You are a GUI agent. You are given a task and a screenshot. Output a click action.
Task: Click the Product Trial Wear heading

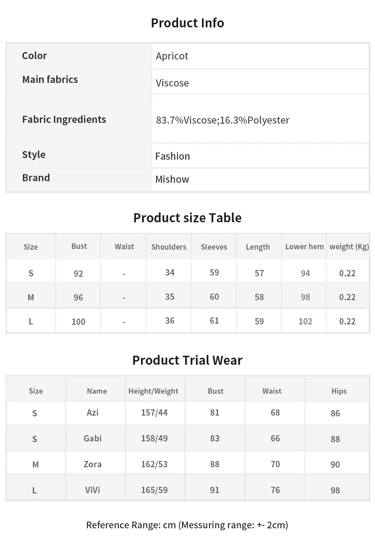tap(187, 360)
